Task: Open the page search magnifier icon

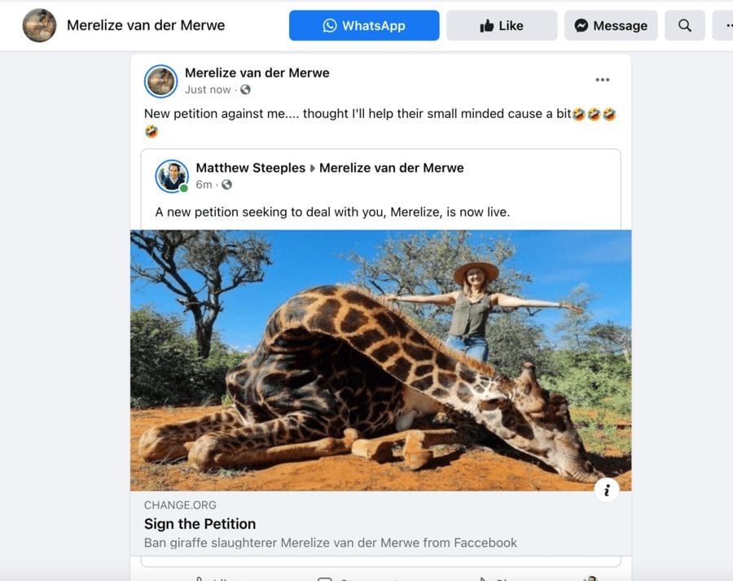Action: 685,26
